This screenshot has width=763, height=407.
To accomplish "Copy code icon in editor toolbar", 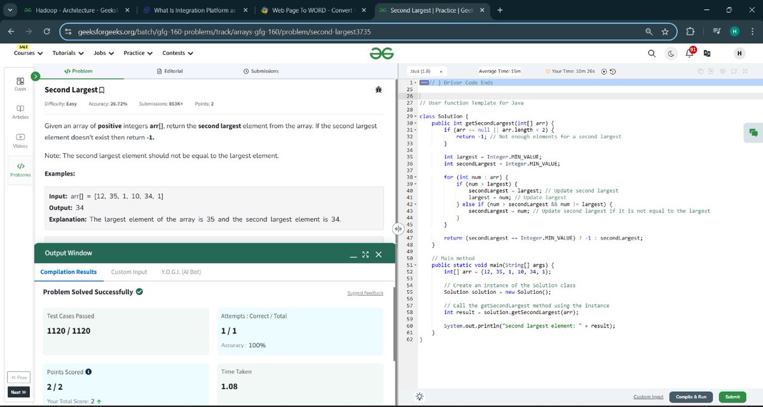I will pos(700,71).
